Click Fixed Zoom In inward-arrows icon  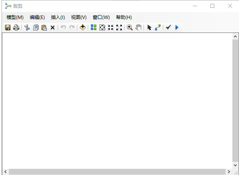pos(111,27)
